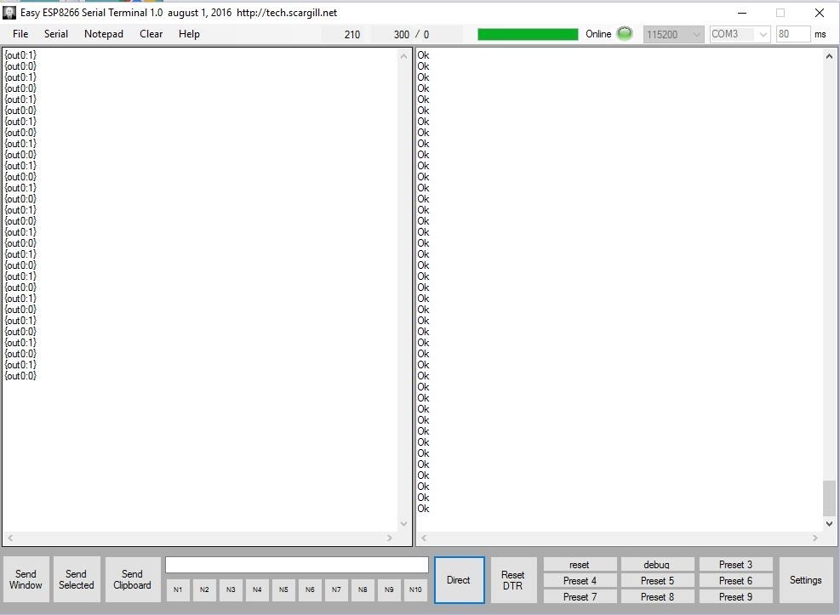Open the File menu

coord(20,34)
